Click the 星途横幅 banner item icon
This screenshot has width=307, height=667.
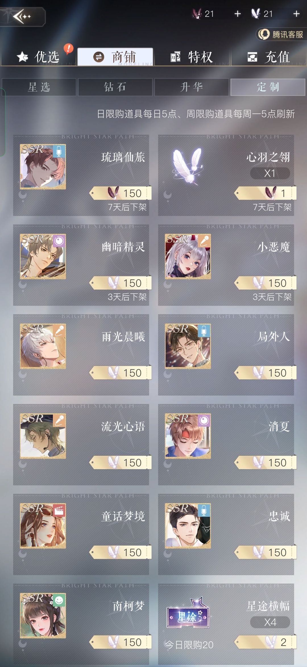(188, 613)
